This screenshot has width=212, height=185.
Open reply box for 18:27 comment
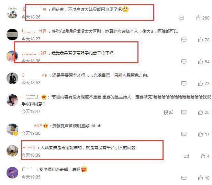click(x=184, y=40)
